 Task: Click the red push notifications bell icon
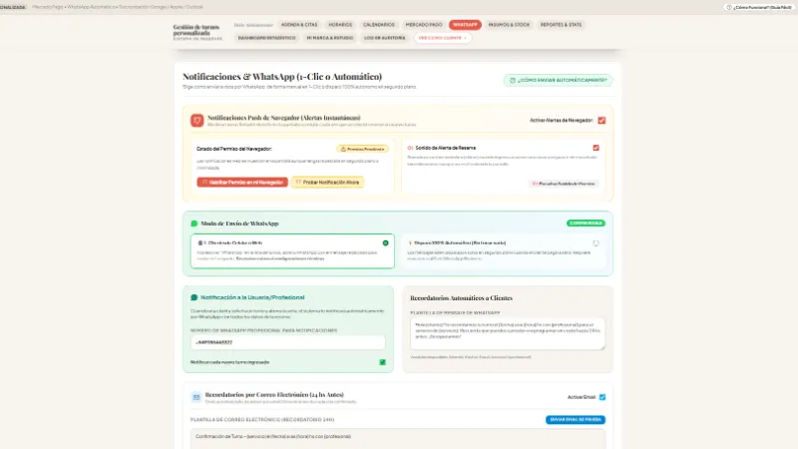tap(197, 120)
